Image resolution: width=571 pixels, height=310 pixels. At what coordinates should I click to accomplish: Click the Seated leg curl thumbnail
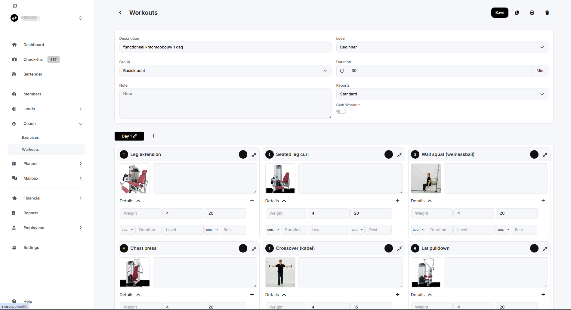(x=280, y=178)
